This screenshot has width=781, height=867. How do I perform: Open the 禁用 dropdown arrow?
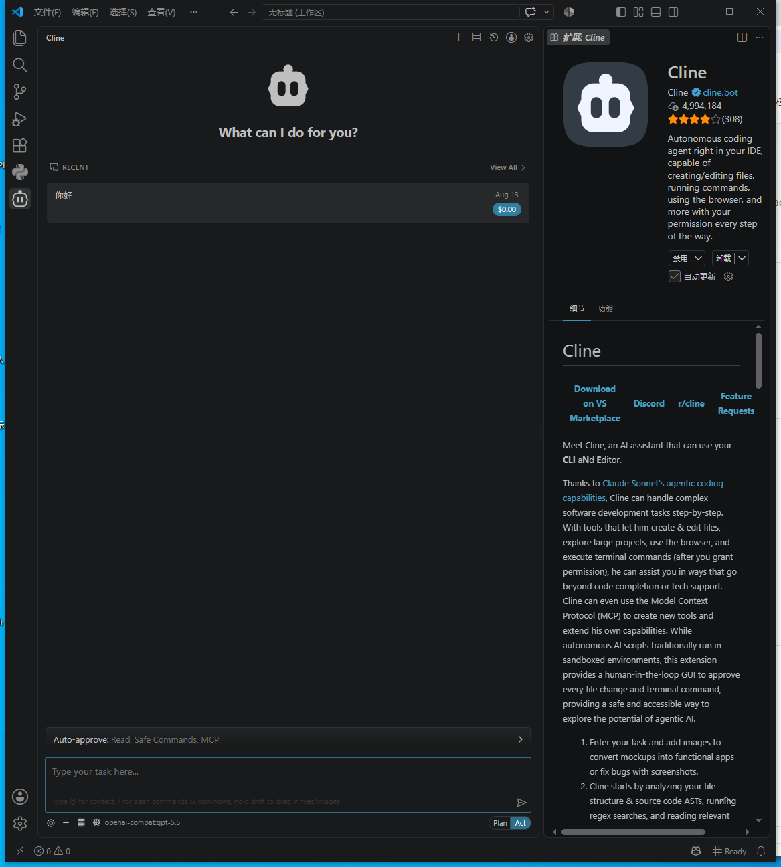(698, 258)
